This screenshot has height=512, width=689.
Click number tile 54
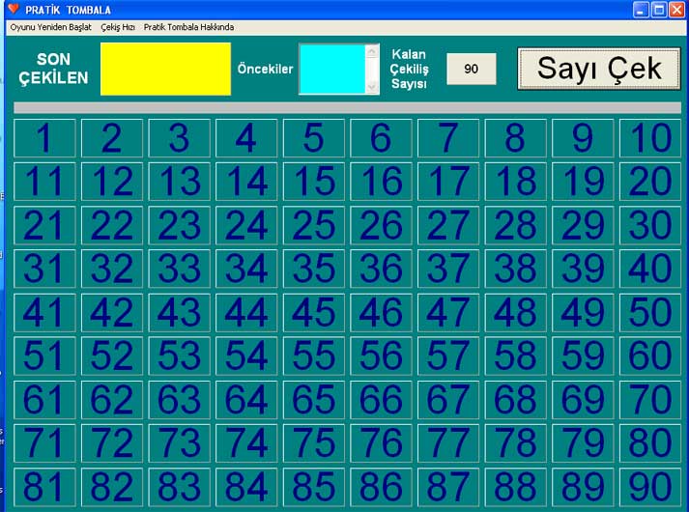click(x=246, y=356)
